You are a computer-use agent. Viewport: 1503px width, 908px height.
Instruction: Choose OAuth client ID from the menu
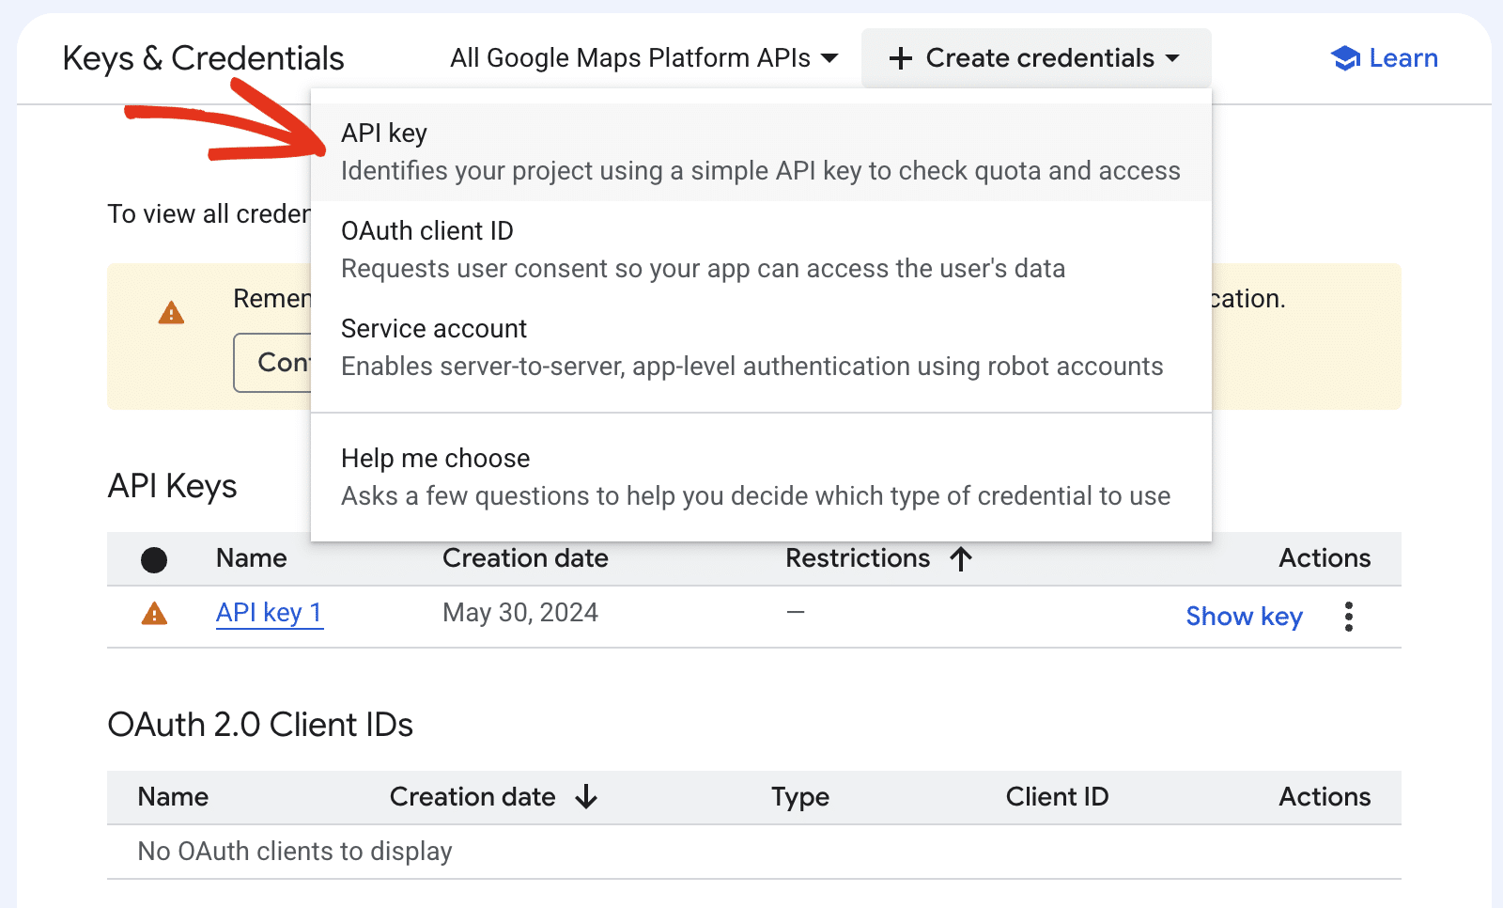tap(761, 250)
